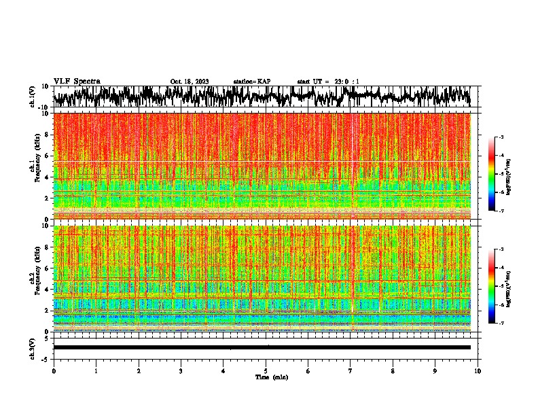Click the ch.1 spectrogram panel
This screenshot has height=416, width=538.
(x=262, y=166)
